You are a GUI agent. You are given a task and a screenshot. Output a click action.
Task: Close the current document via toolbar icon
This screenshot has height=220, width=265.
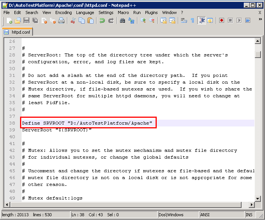pos(44,20)
